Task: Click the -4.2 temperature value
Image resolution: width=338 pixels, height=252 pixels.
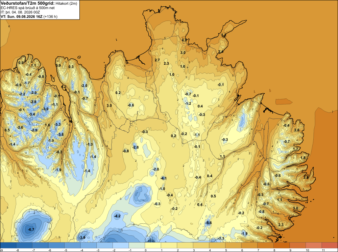Action: click(117, 216)
